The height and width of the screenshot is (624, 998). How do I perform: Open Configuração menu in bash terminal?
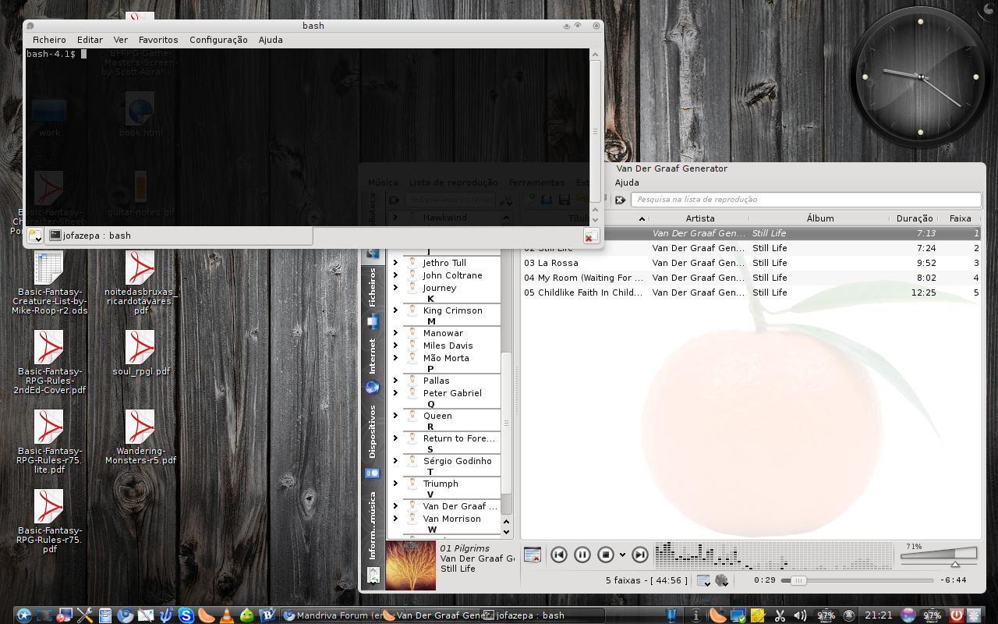[218, 40]
